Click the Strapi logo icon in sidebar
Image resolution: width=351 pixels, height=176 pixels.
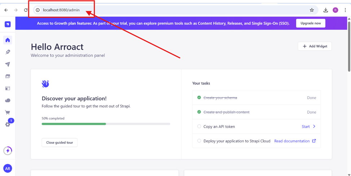[8, 24]
